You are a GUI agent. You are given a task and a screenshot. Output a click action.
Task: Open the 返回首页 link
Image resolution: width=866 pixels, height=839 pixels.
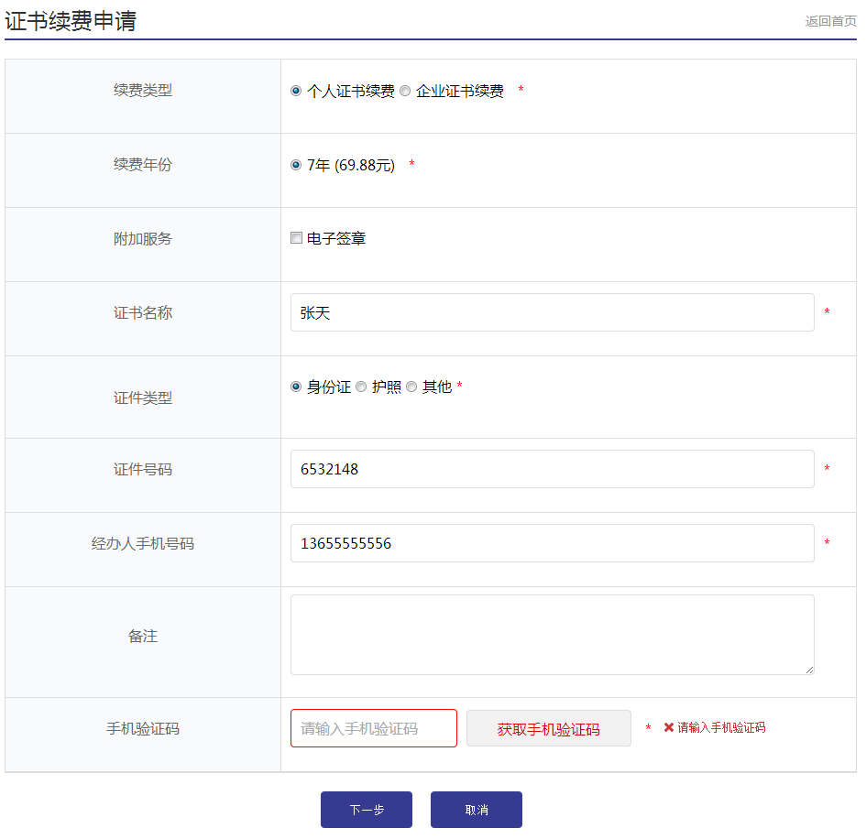[x=830, y=21]
